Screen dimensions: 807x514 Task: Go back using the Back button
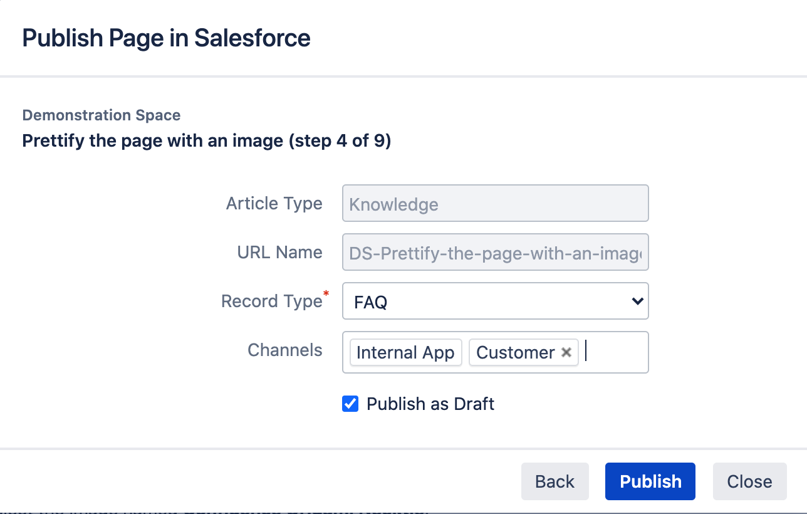(554, 481)
